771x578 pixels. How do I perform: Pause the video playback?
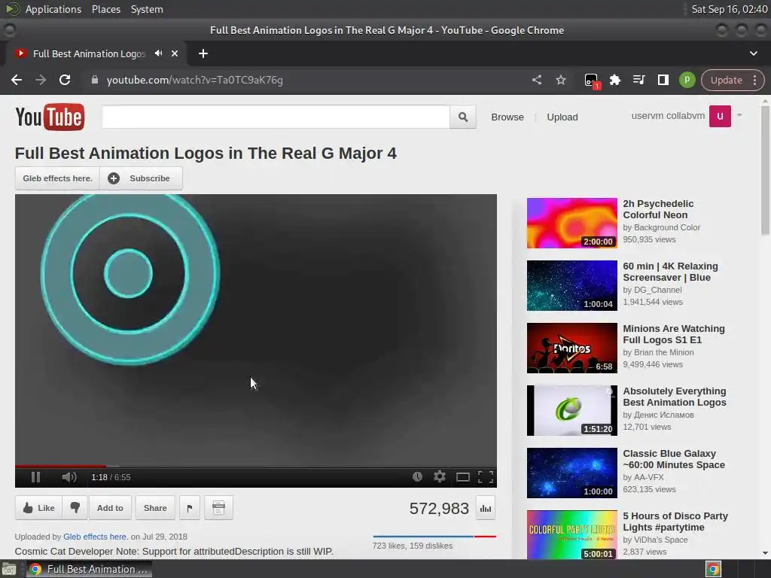(x=35, y=476)
